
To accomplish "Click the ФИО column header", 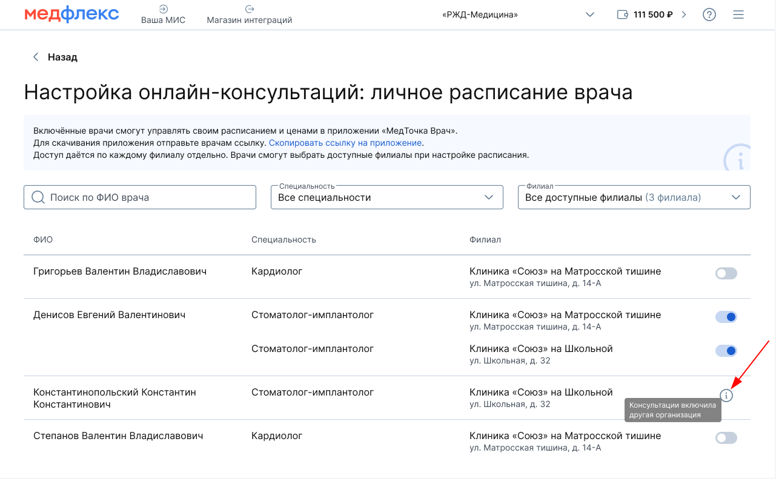I will (43, 239).
